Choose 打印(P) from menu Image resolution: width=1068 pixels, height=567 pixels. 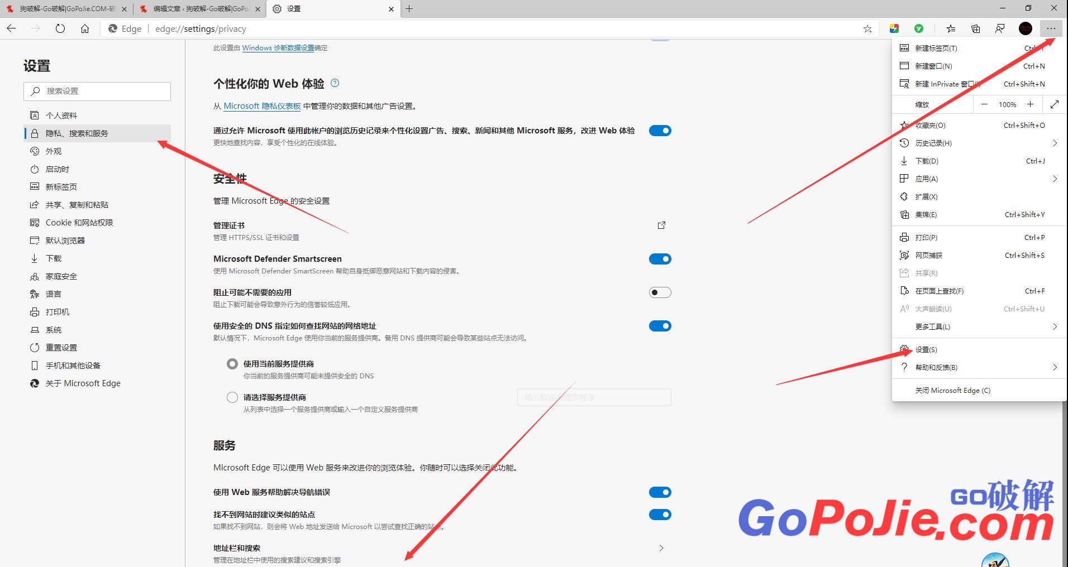click(x=979, y=238)
